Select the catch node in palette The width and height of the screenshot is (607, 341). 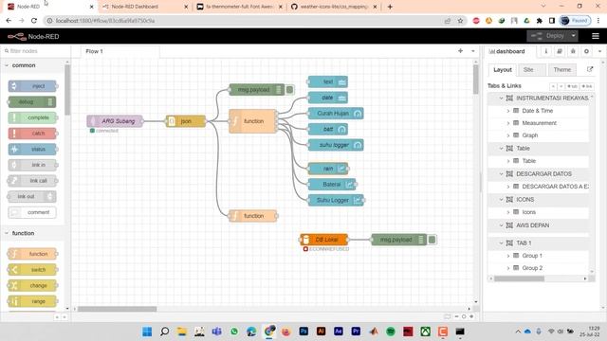[32, 134]
